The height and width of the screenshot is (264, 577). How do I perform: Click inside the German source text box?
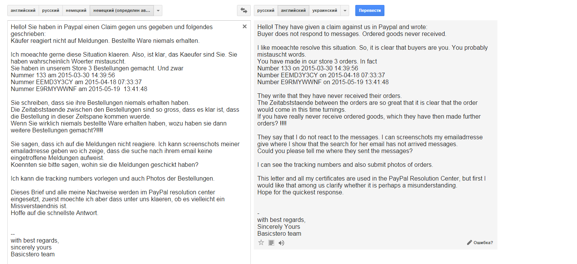click(126, 230)
